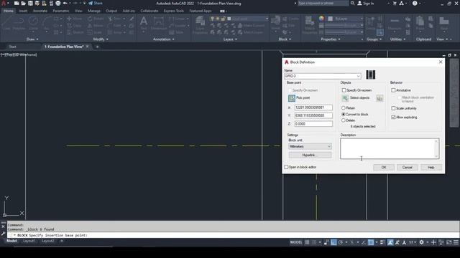Check the Scale uniformly checkbox

pos(393,108)
